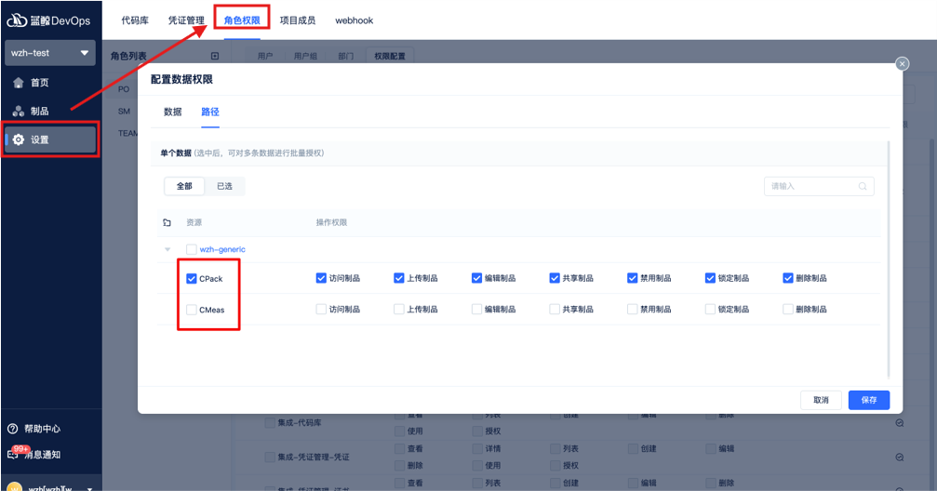Collapse the wzh-generic tree node

(167, 249)
